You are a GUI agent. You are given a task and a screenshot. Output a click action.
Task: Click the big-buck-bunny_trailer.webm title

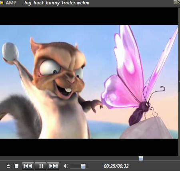[57, 3]
